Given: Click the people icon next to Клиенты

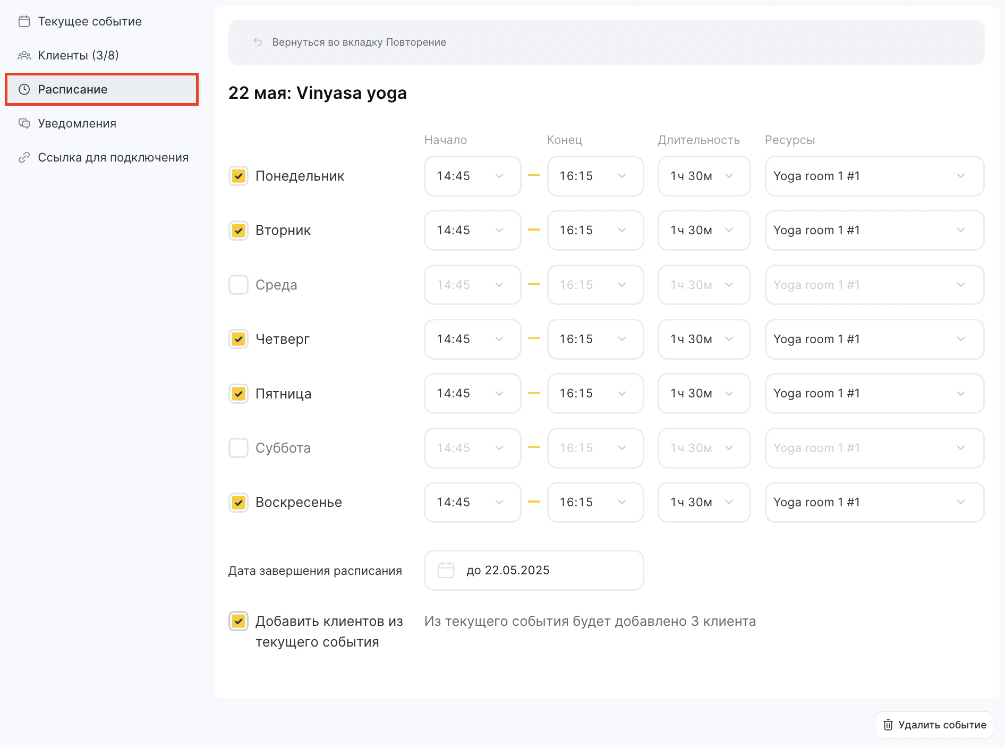Looking at the screenshot, I should pos(24,55).
